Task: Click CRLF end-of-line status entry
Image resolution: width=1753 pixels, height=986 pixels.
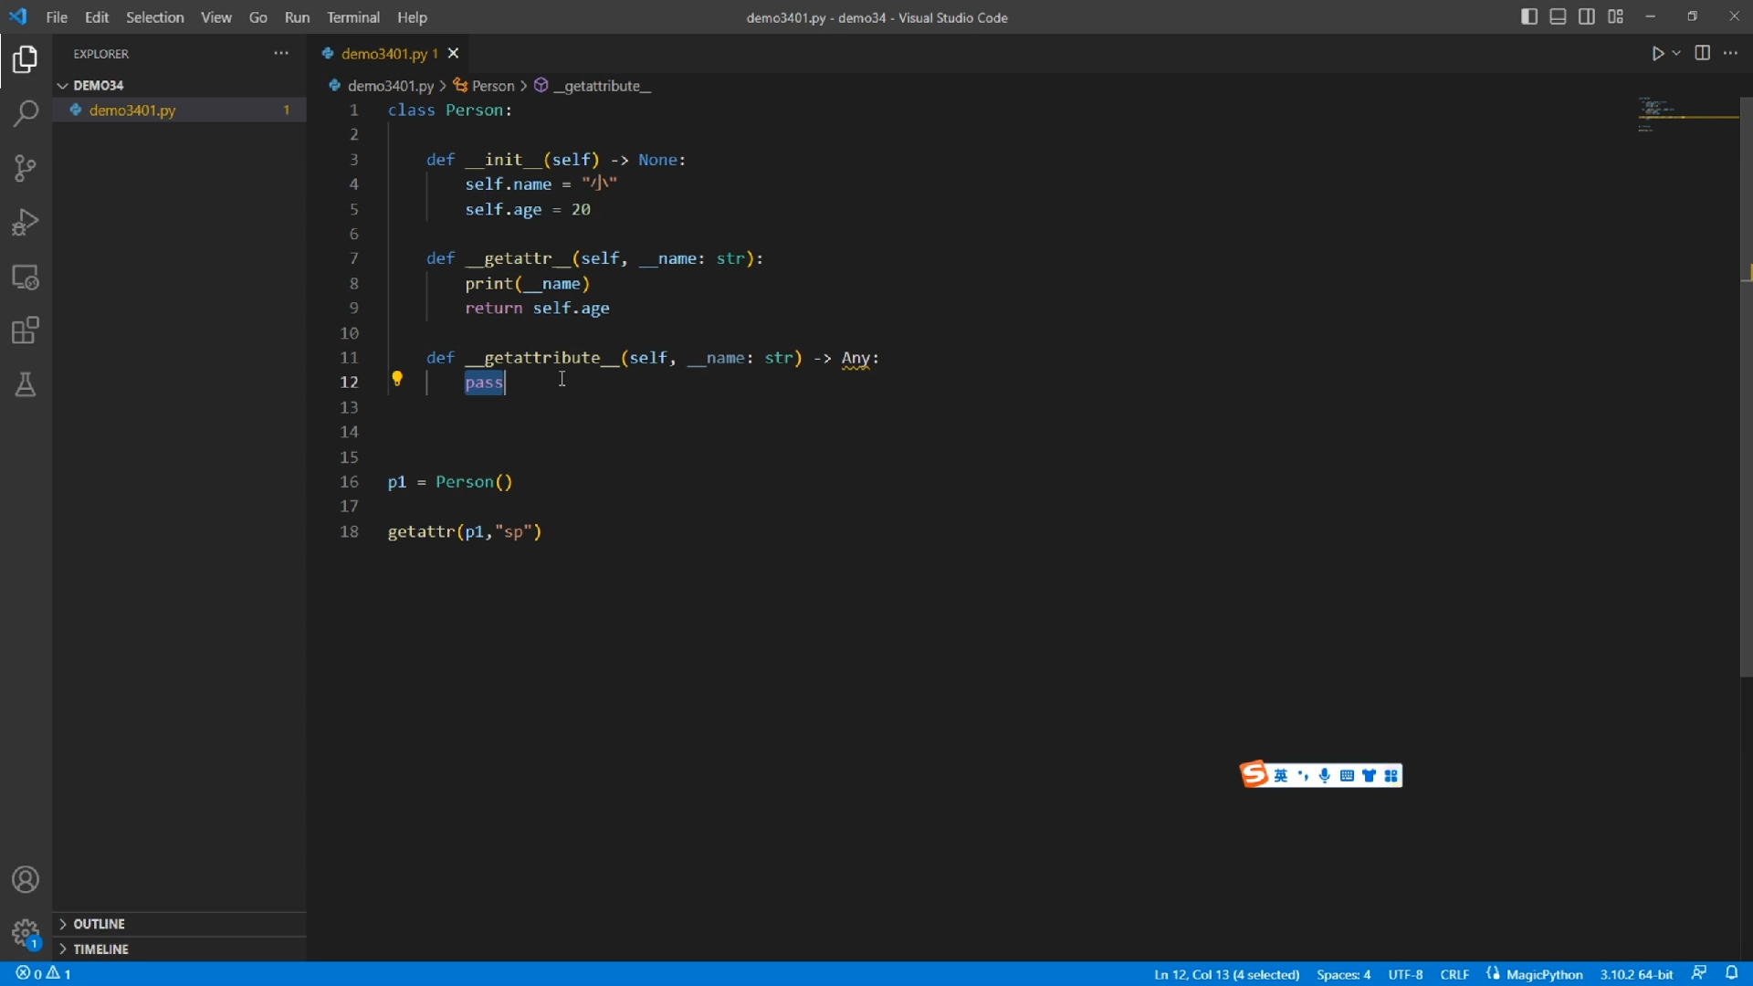Action: 1454,974
